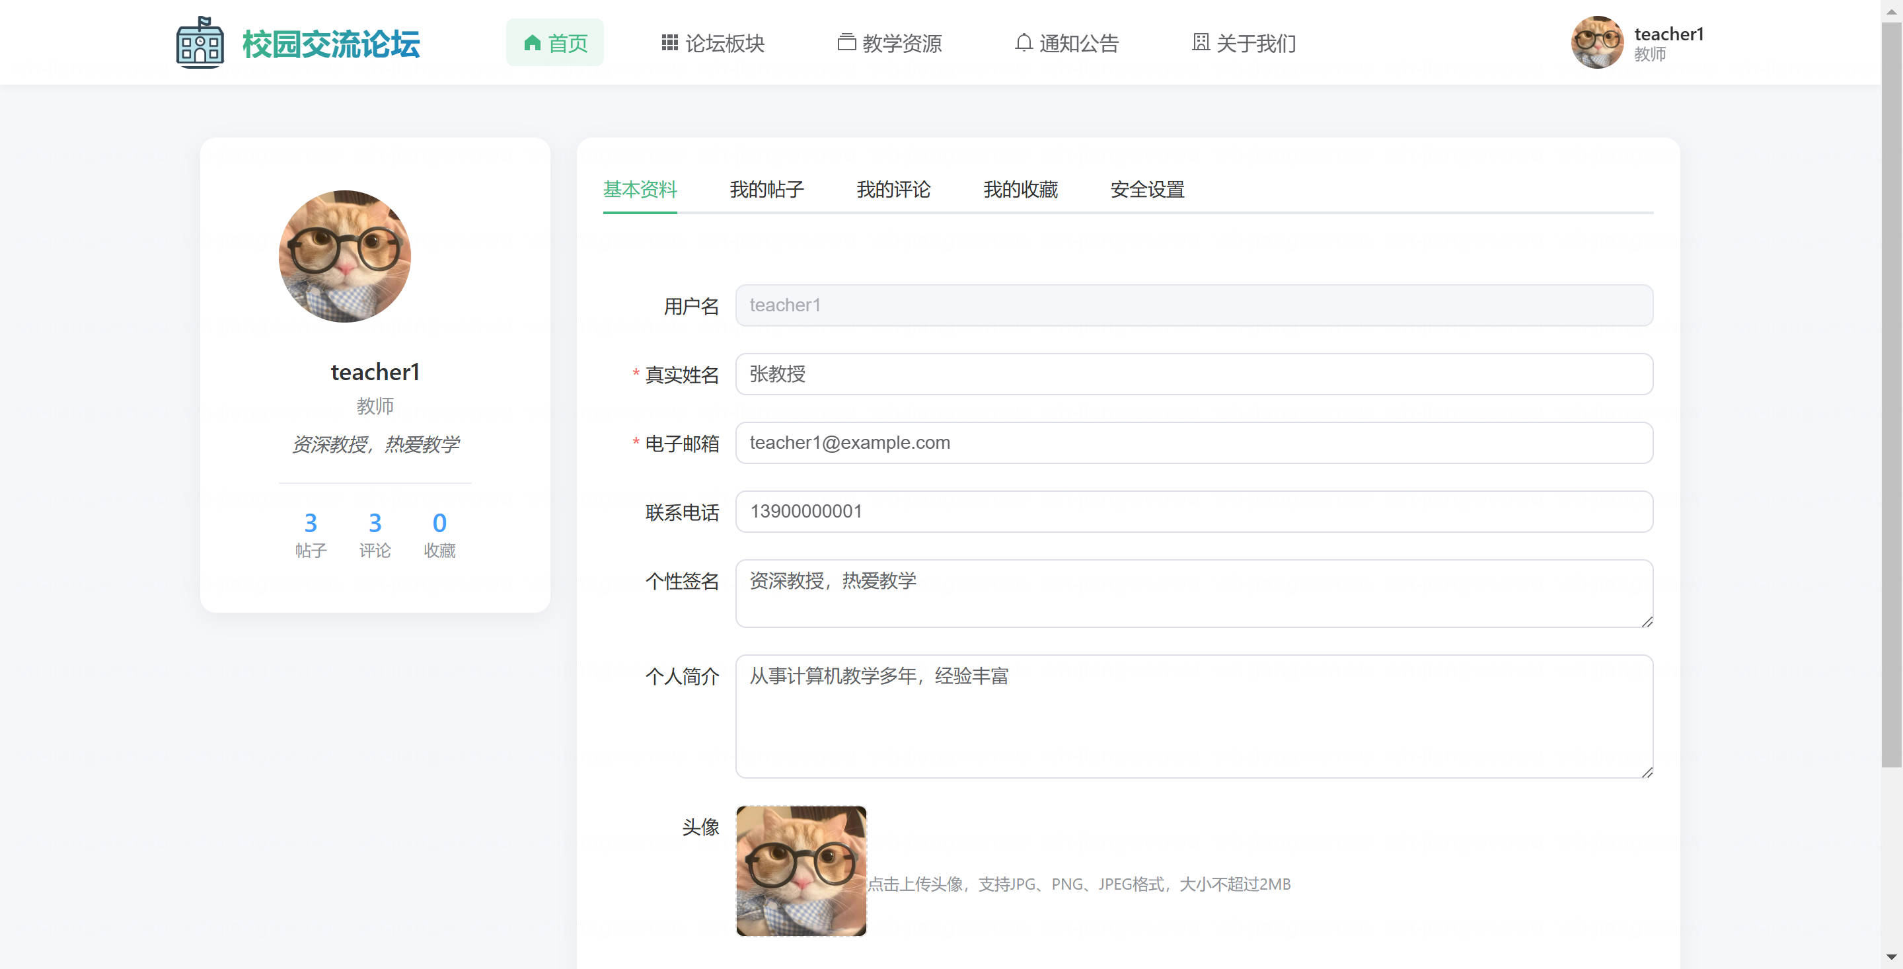The width and height of the screenshot is (1903, 969).
Task: Open the 通知公告 navigation item
Action: [1066, 43]
